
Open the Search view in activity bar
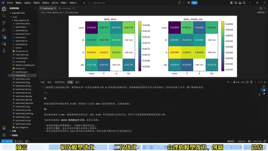[4, 16]
